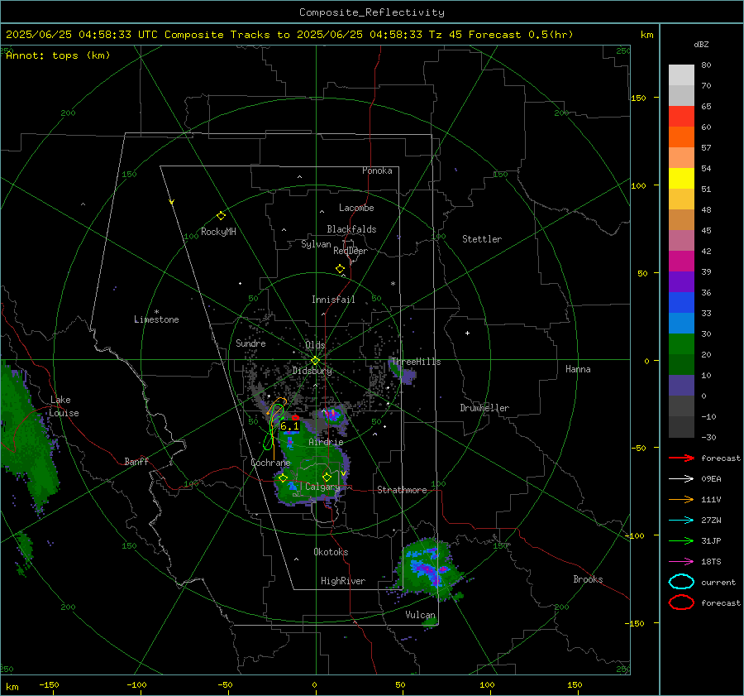Click the Cochrane city label
744x696 pixels.
pos(270,463)
